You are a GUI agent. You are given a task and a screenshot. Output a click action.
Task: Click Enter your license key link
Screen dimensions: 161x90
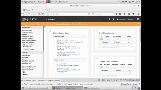tap(79, 24)
